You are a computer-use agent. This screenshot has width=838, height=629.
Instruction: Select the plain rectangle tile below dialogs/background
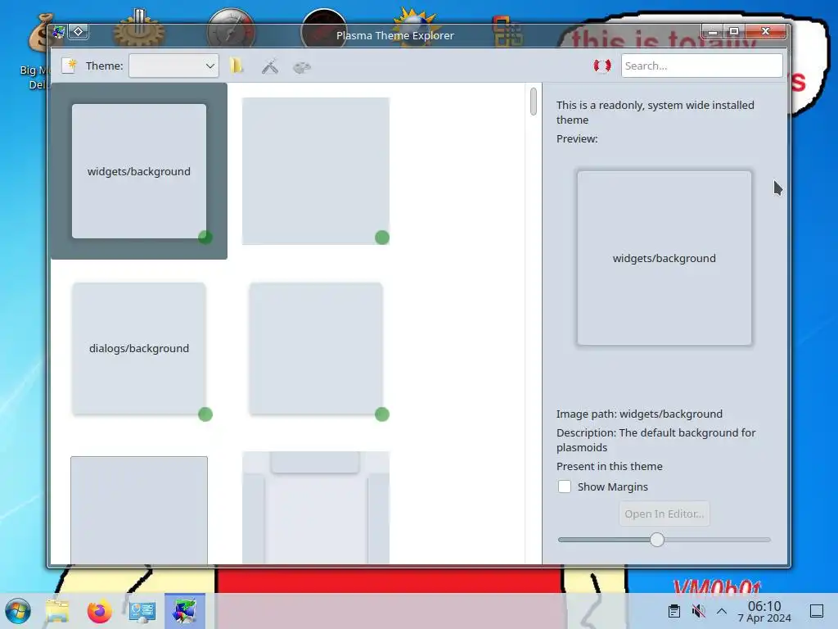point(139,509)
